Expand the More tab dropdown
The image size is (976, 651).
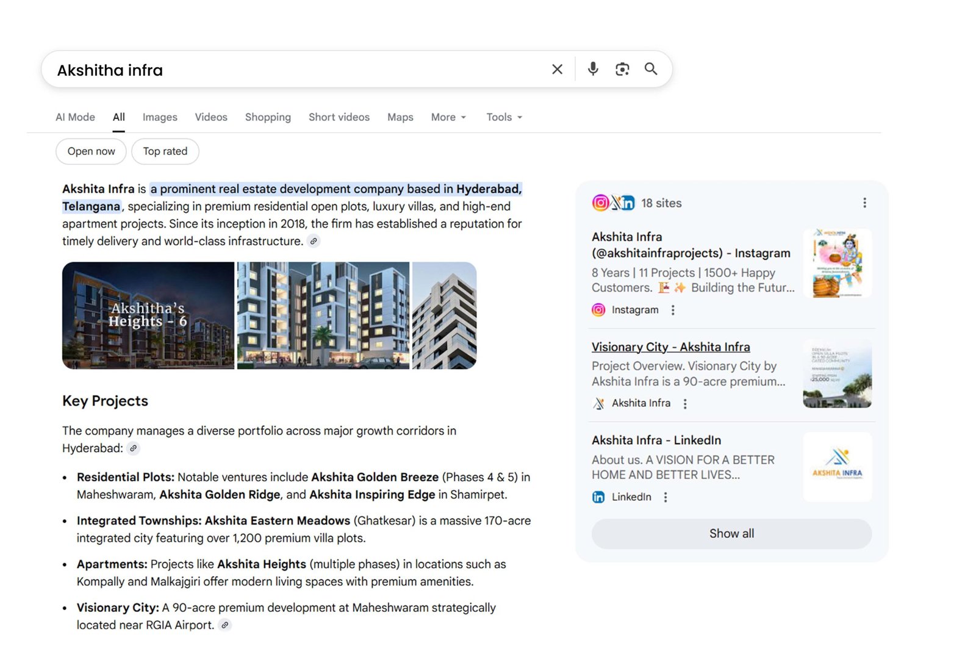[448, 117]
